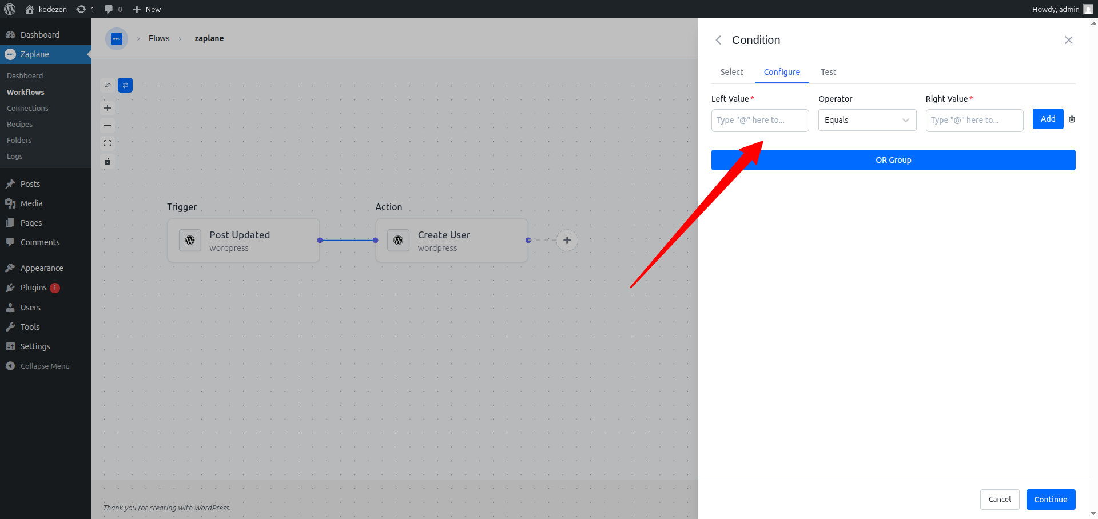The image size is (1098, 519).
Task: Click the Continue button
Action: (x=1051, y=500)
